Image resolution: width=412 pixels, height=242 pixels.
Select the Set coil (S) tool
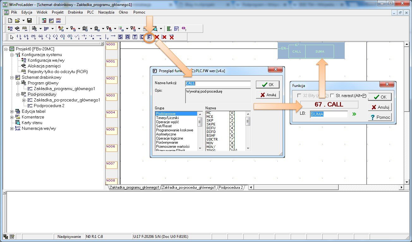pos(63,37)
